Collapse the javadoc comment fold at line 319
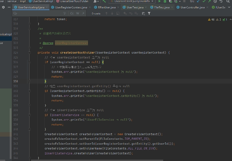This screenshot has height=161, width=232. [29, 29]
